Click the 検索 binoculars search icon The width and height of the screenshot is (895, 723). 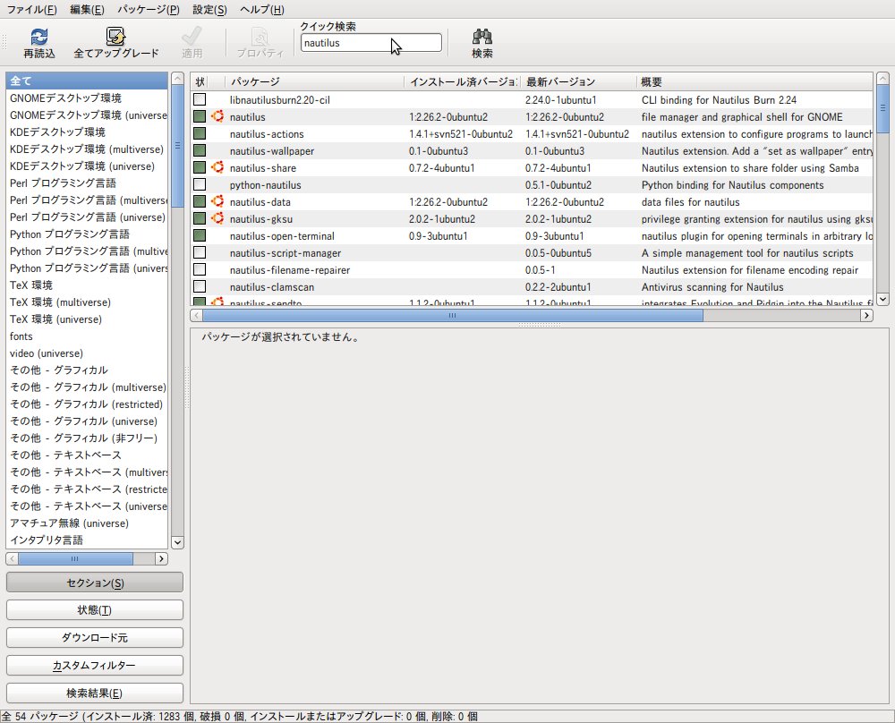pos(482,37)
